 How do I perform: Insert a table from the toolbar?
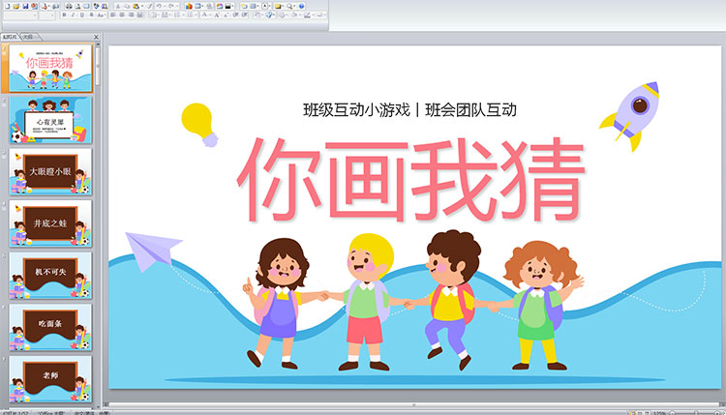tap(197, 7)
